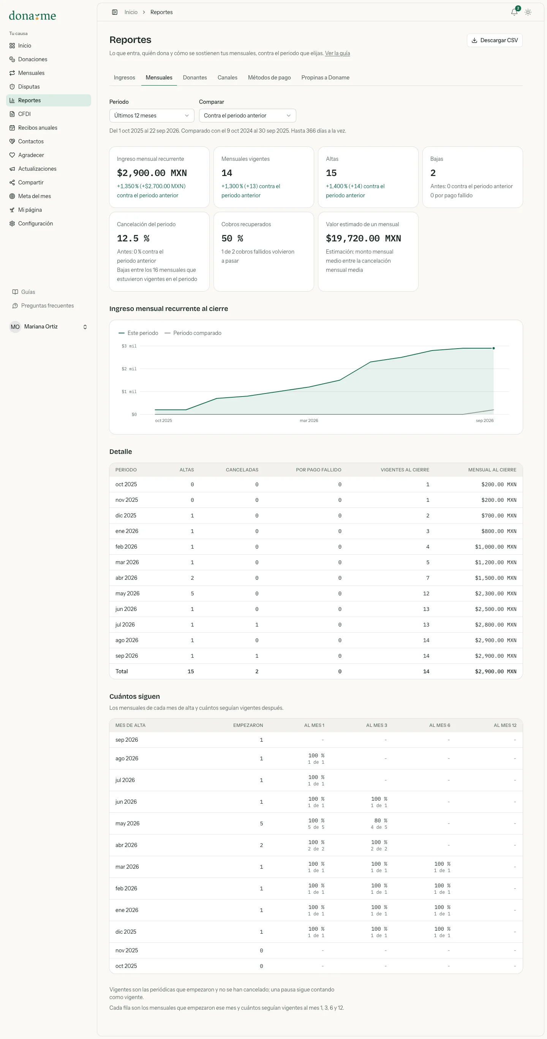Expand the Comparar dropdown

(248, 115)
